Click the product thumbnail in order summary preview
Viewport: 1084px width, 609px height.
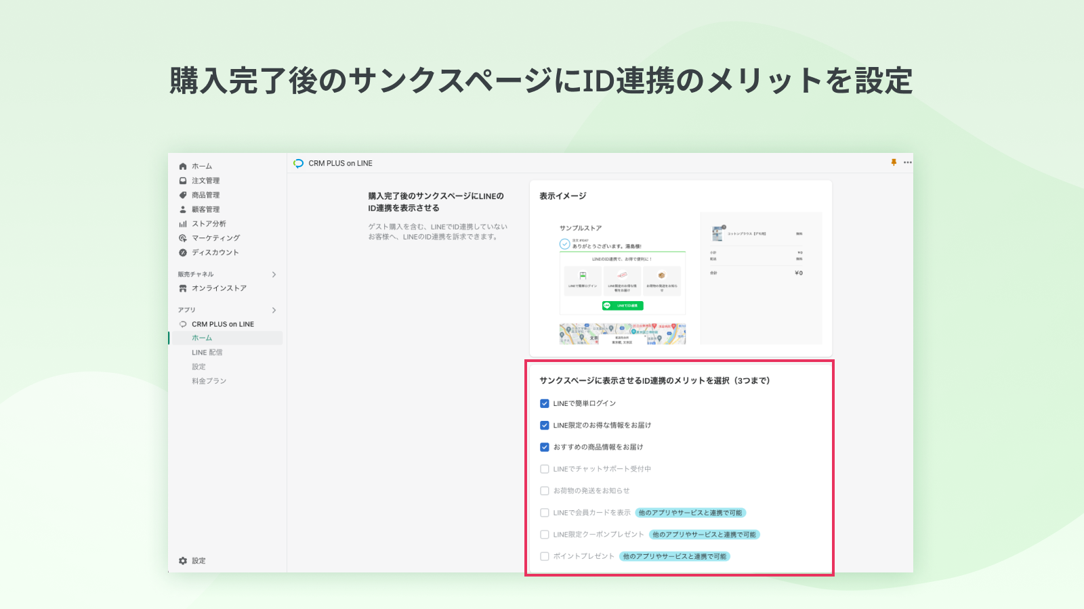pos(717,233)
